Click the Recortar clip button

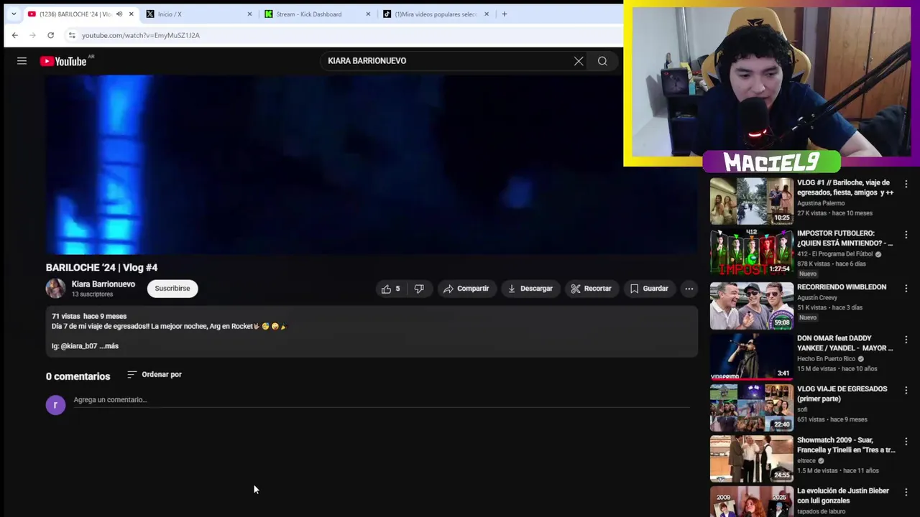(x=591, y=289)
